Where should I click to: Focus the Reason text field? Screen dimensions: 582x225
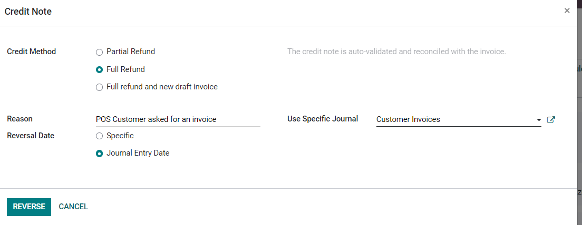[x=178, y=119]
